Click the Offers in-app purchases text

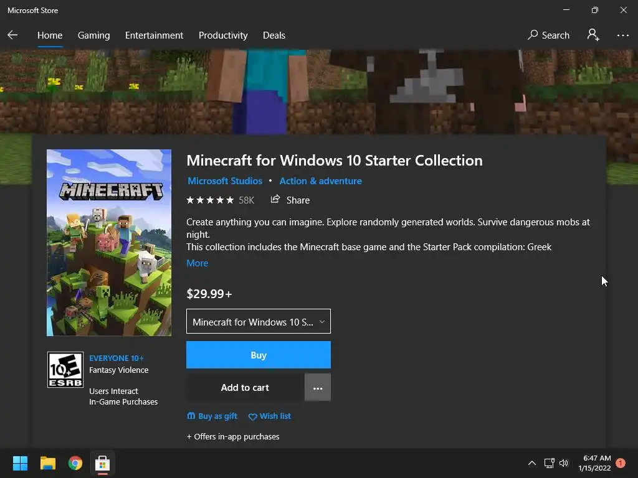(x=233, y=436)
